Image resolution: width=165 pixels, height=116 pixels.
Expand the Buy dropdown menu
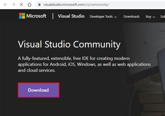tap(150, 17)
